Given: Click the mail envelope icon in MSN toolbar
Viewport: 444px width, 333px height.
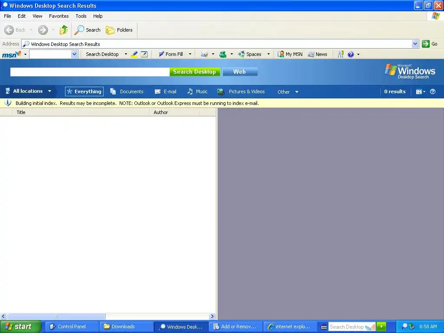Looking at the screenshot, I should [x=204, y=54].
